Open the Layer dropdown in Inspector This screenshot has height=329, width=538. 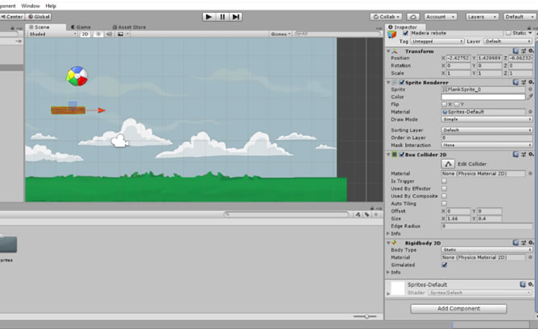(508, 41)
